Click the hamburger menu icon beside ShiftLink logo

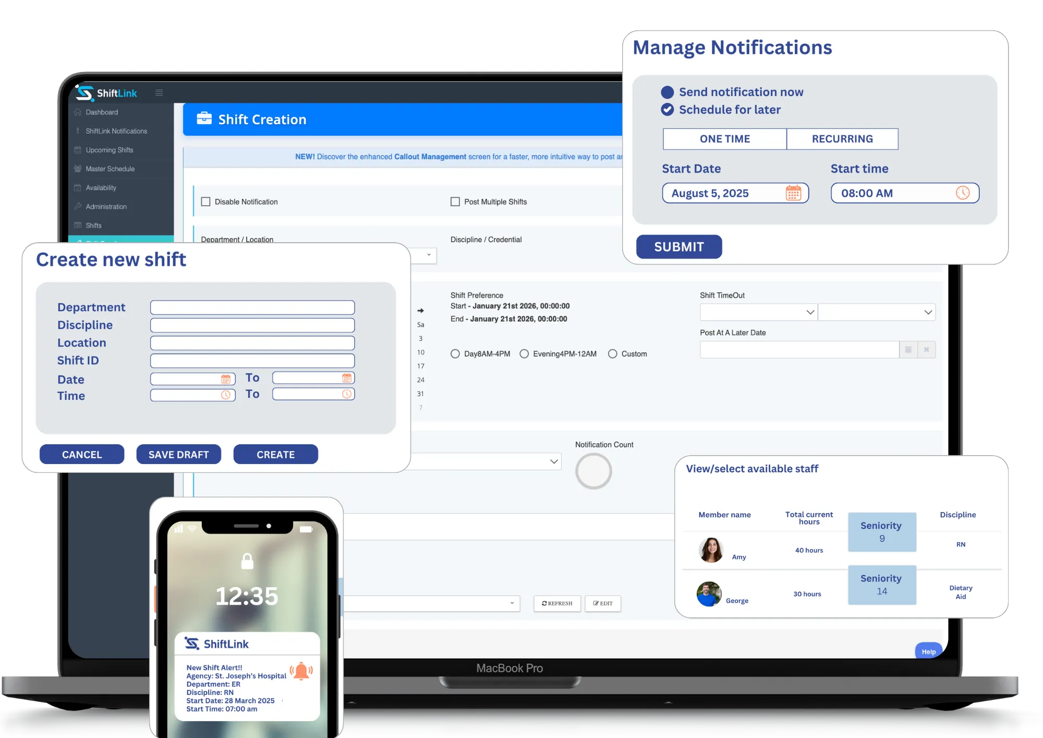(159, 93)
